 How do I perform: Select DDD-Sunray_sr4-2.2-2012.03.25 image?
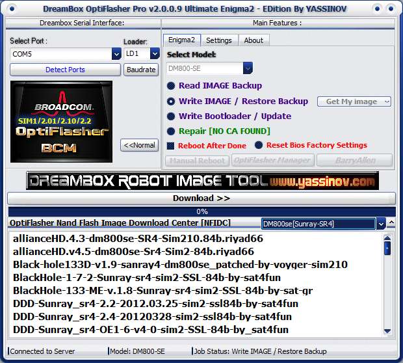click(x=155, y=304)
